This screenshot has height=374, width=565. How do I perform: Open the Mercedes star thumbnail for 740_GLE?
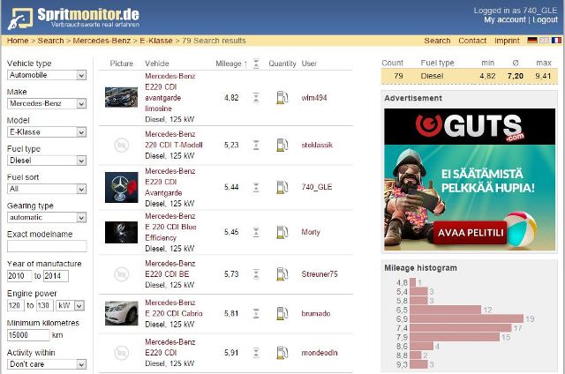point(120,188)
